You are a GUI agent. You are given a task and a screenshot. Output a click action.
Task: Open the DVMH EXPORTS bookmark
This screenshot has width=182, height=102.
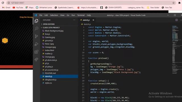[113, 8]
